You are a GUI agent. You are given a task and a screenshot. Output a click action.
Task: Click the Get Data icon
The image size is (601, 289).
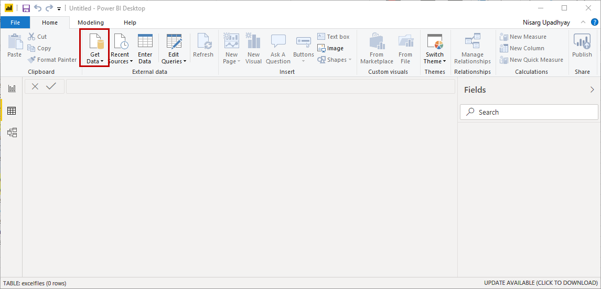pyautogui.click(x=95, y=41)
